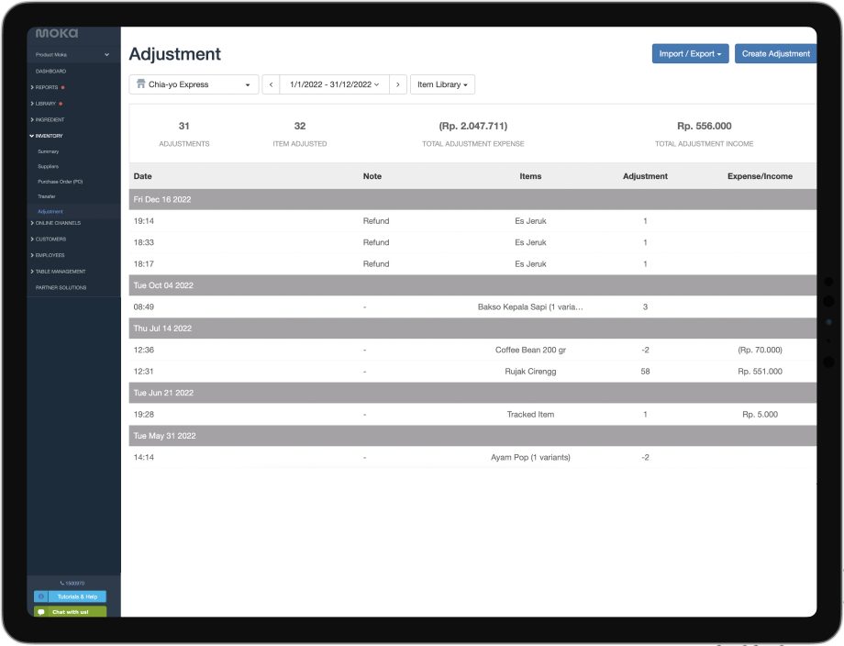Open the 1/1/2022 - 31/12/2022 date picker

tap(334, 84)
